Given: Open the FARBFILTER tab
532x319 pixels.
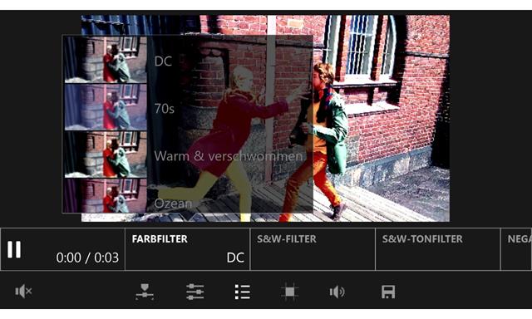Looking at the screenshot, I should (187, 249).
